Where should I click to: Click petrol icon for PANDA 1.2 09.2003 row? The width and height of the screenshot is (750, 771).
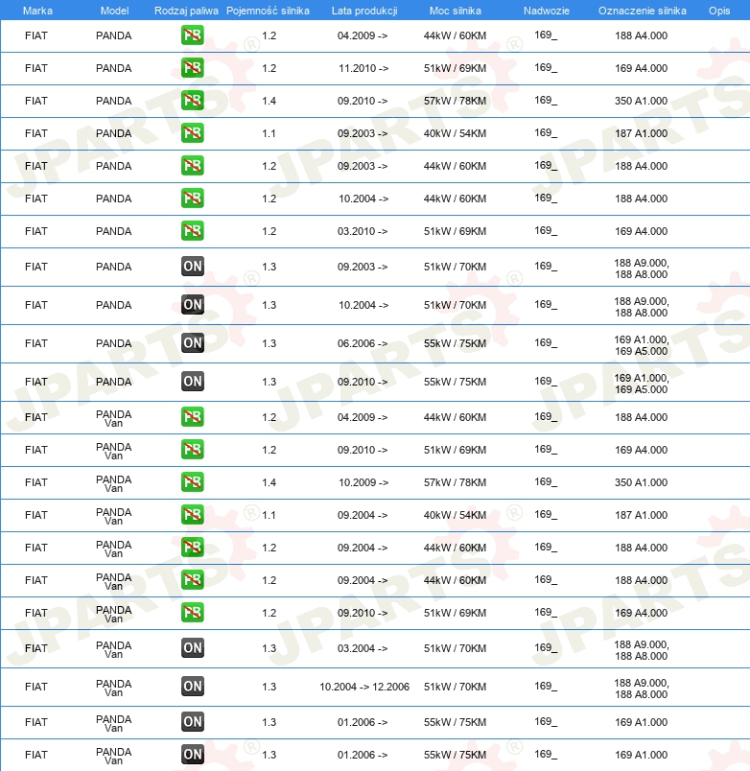pos(192,166)
